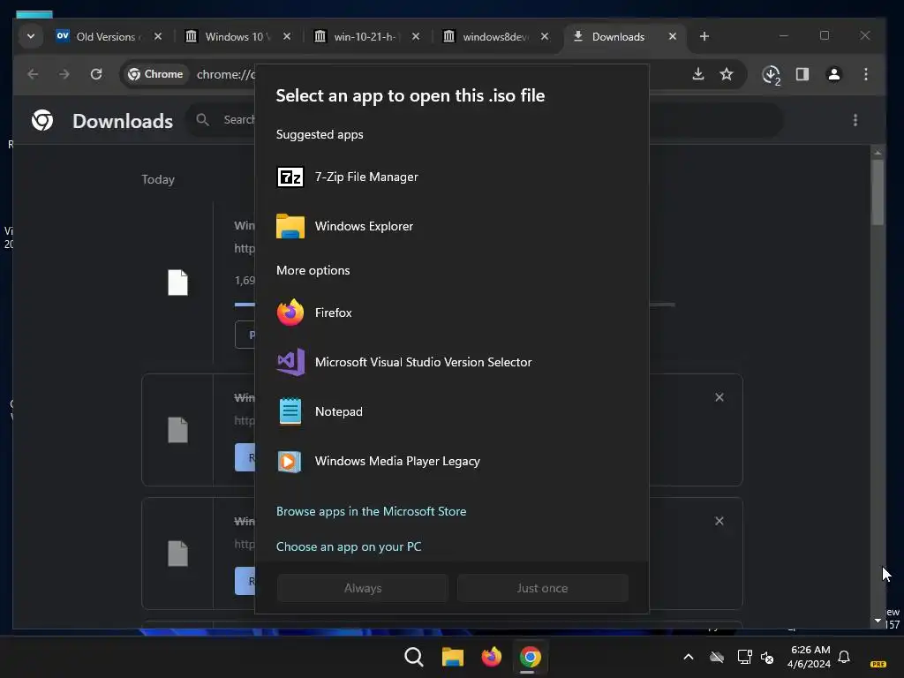
Task: Open Windows Search from taskbar
Action: point(414,657)
